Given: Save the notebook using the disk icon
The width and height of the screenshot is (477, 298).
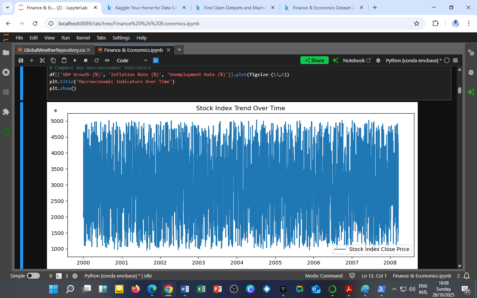Looking at the screenshot, I should (21, 60).
